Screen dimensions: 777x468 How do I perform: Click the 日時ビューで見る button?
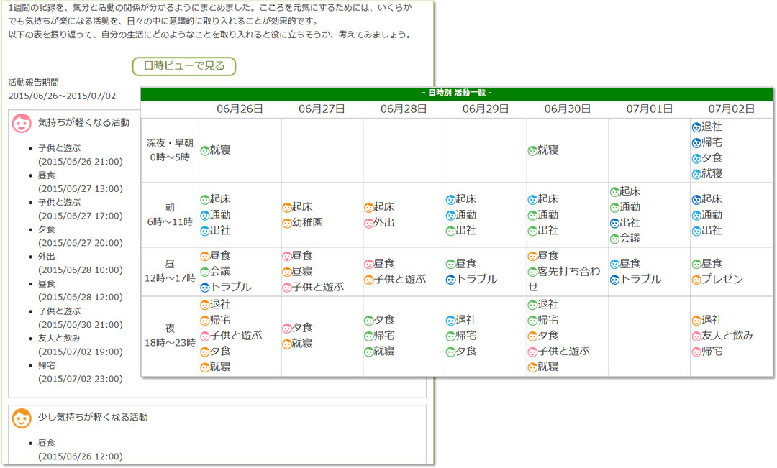coord(184,66)
